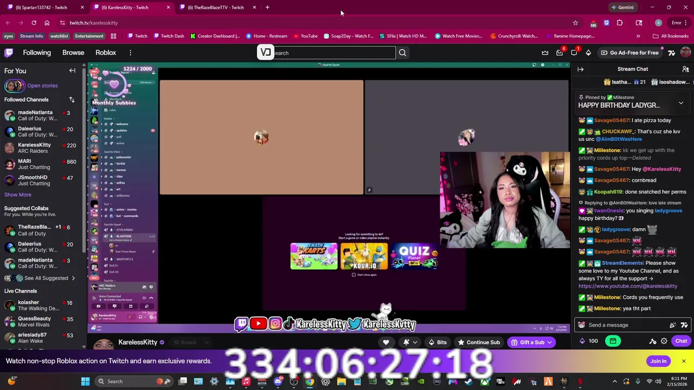Bookmark this page with the star

575,23
